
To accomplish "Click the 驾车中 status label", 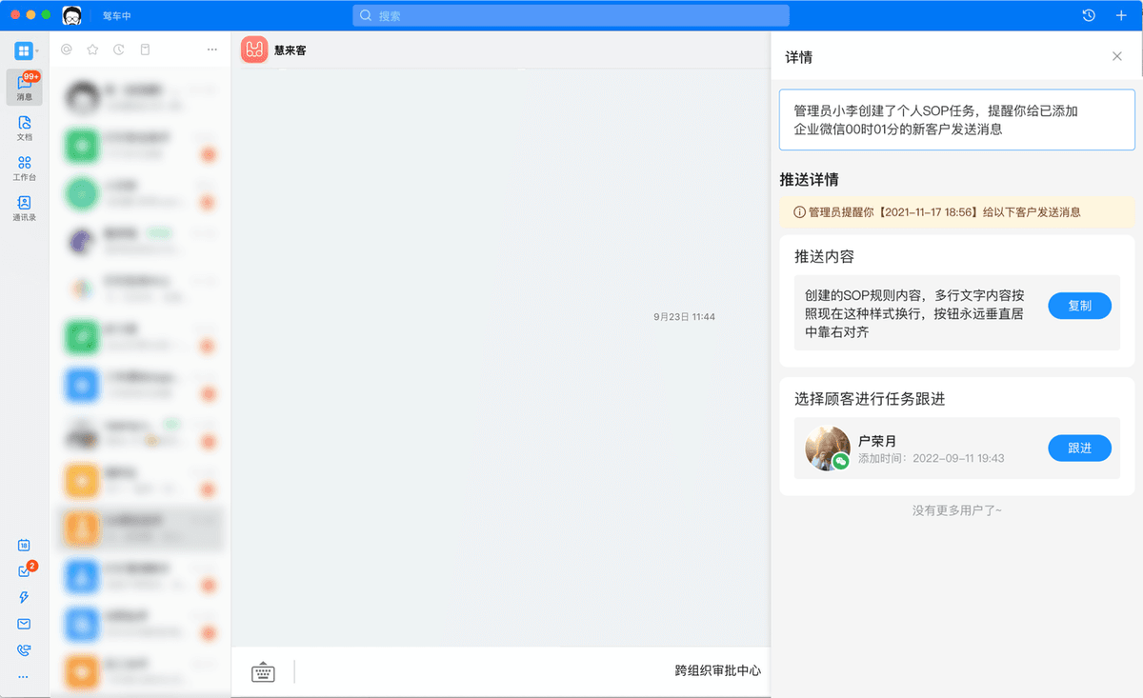I will coord(117,15).
